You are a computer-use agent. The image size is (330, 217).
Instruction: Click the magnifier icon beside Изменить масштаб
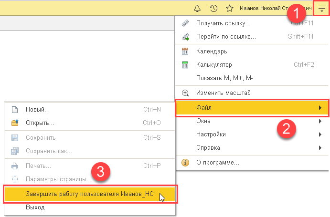185,93
